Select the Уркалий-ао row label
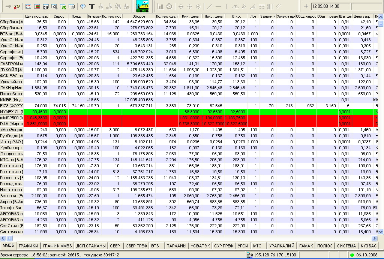Screen dimensions: 384x259 pyautogui.click(x=12, y=82)
